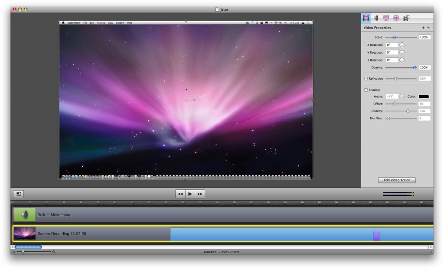Open the Video Properties panel
This screenshot has width=444, height=269.
coord(366,18)
